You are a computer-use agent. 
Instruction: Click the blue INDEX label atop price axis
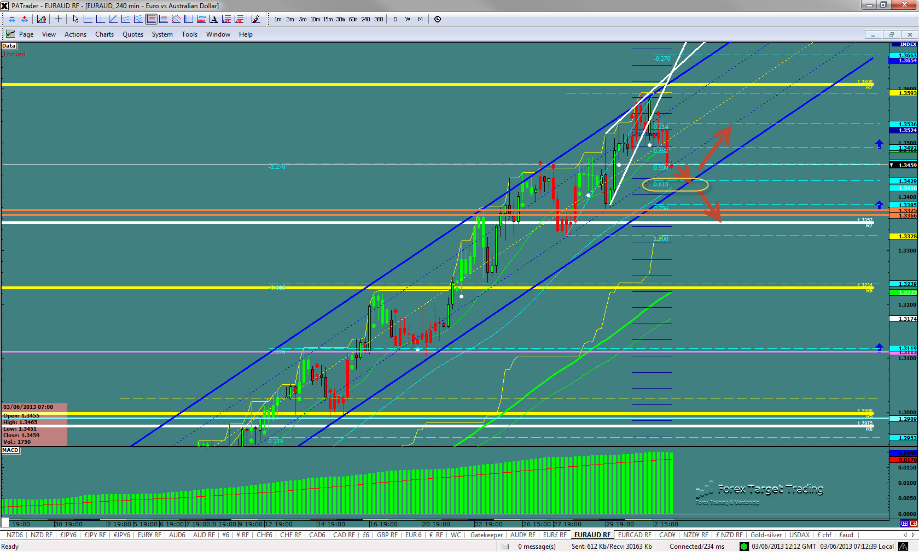click(x=904, y=44)
